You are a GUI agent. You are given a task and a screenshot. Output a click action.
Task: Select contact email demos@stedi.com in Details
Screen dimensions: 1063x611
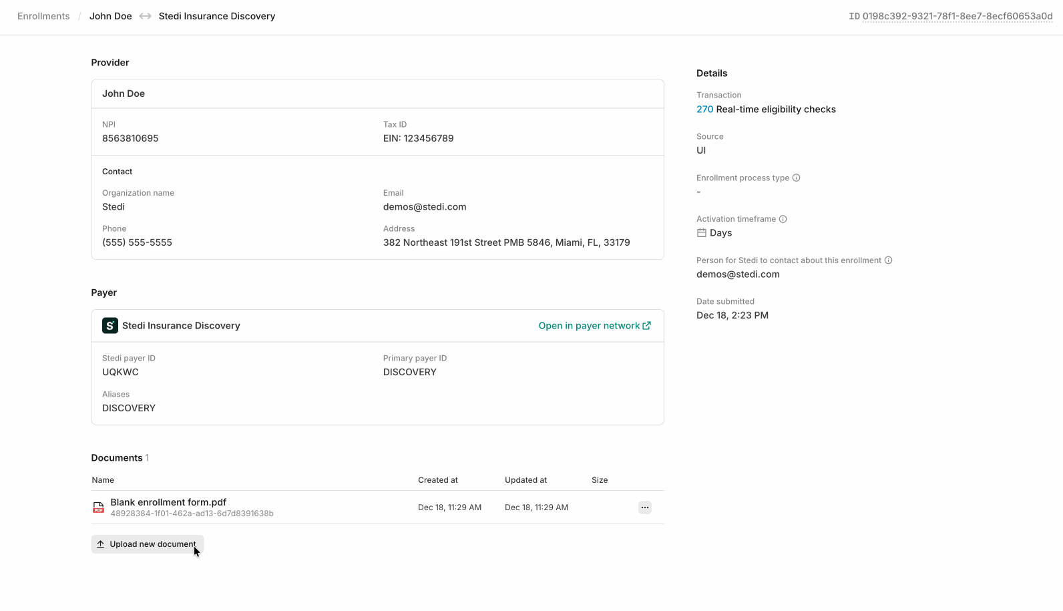(x=738, y=274)
